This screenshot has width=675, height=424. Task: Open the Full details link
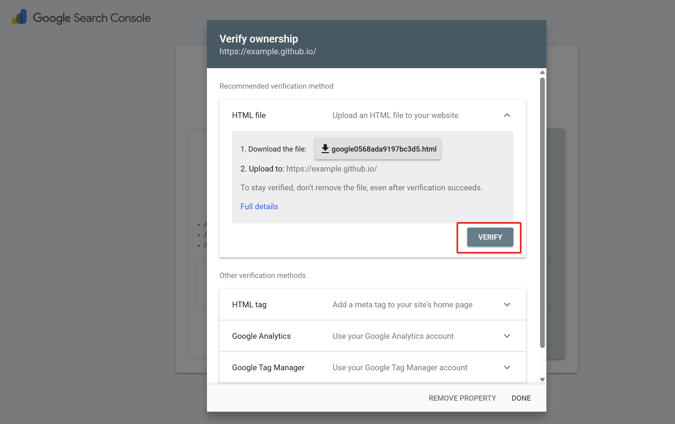(259, 206)
